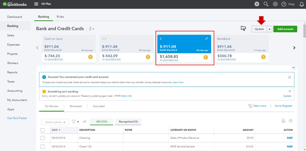The width and height of the screenshot is (306, 151).
Task: Open the global Create menu with plus icon
Action: tap(257, 4)
